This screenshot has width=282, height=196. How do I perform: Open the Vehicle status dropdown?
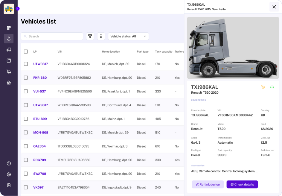(x=128, y=36)
